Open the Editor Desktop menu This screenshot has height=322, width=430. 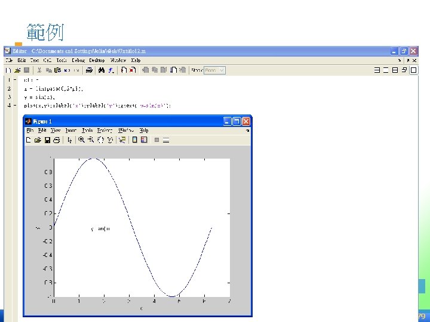click(x=97, y=60)
